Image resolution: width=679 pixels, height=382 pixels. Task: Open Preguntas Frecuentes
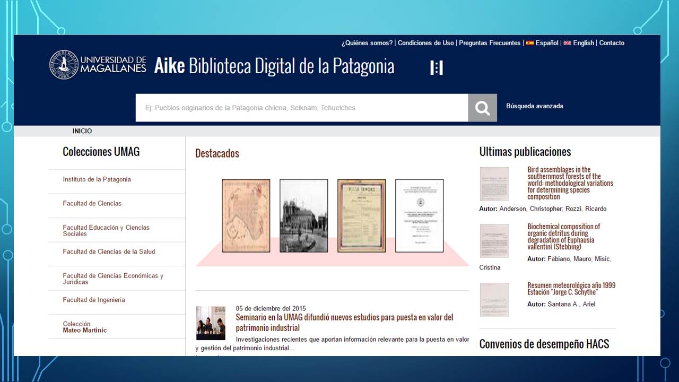(490, 43)
